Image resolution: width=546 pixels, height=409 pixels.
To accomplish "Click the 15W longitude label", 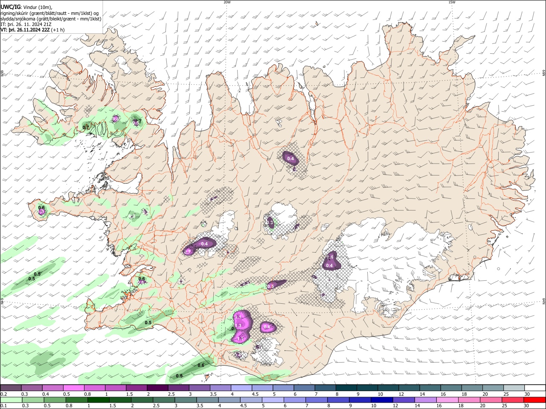I will [x=451, y=2].
